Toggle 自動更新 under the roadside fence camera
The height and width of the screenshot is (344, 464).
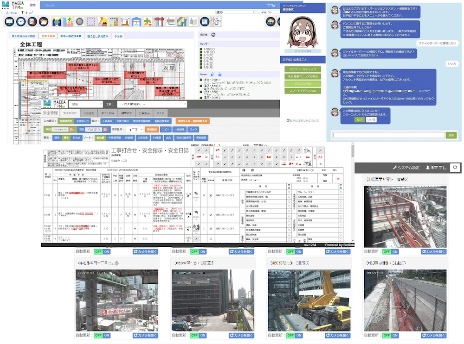[391, 336]
